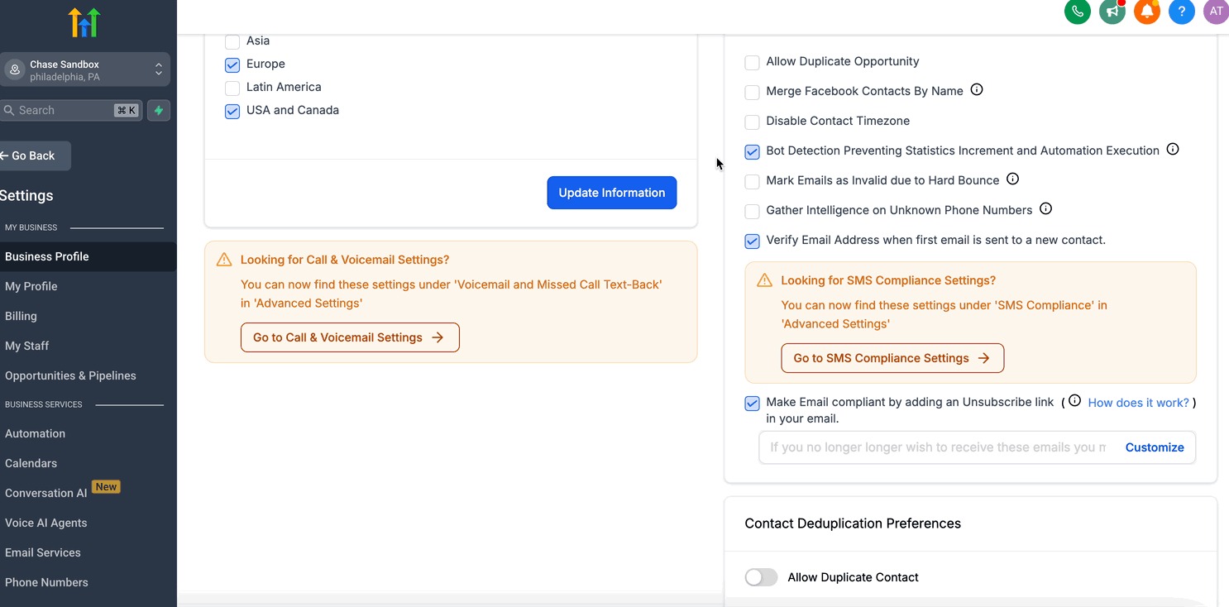Check the Latin America checkbox
This screenshot has height=607, width=1229.
232,88
